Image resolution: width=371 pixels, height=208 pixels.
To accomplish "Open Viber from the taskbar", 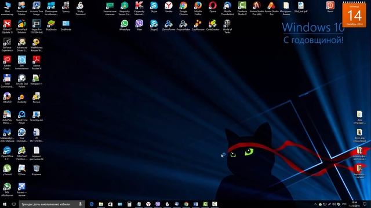I will pos(158,204).
